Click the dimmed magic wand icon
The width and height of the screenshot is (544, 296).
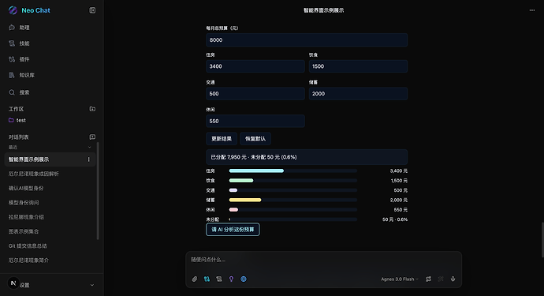pyautogui.click(x=441, y=279)
